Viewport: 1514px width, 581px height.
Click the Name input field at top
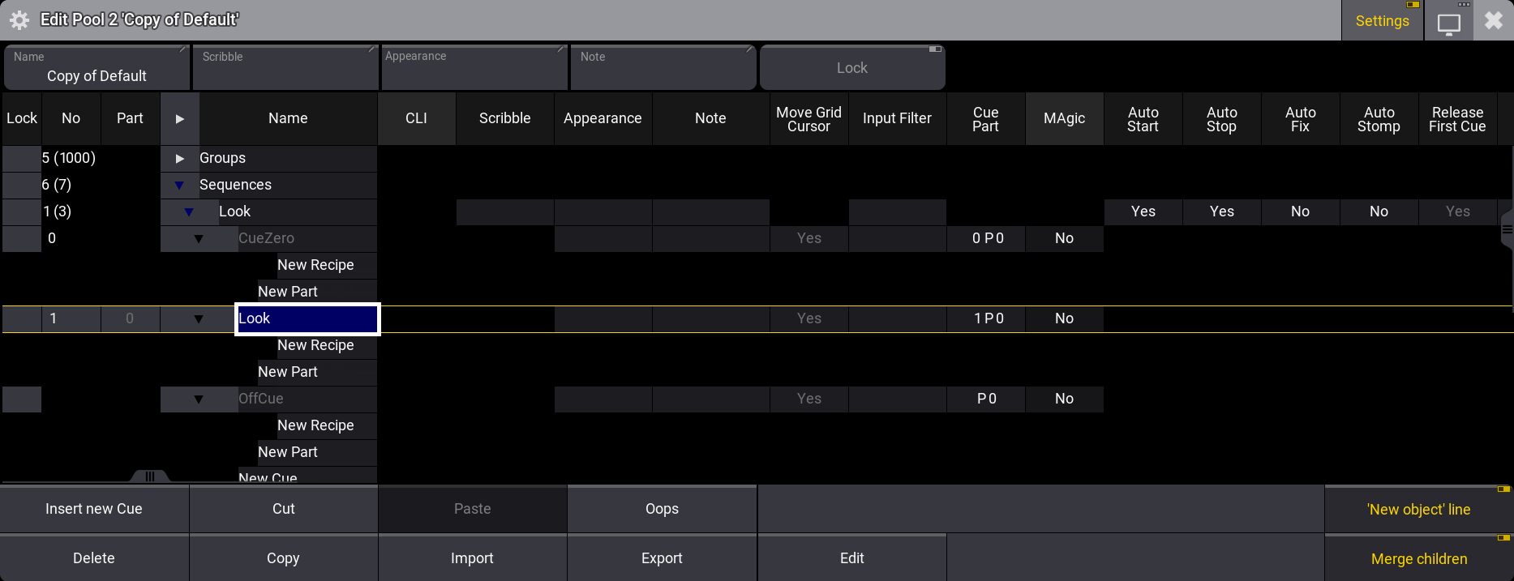pos(97,69)
